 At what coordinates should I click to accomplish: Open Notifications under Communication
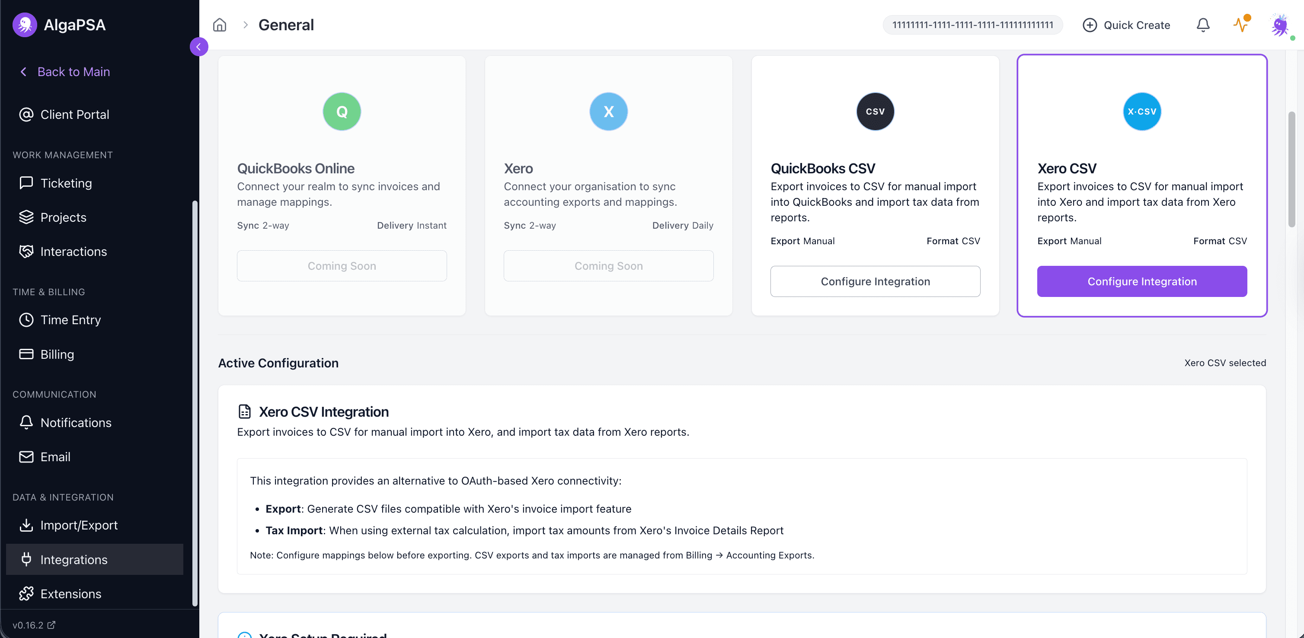pos(76,422)
